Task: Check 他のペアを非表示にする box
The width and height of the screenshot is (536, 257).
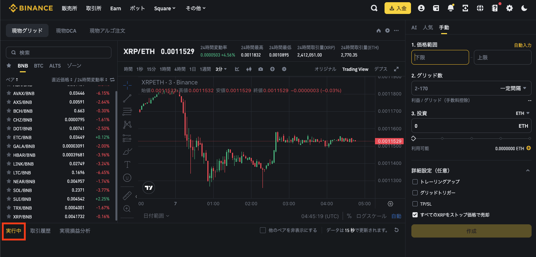Action: (263, 230)
